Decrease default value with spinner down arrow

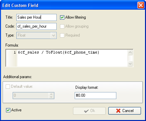click(x=51, y=97)
